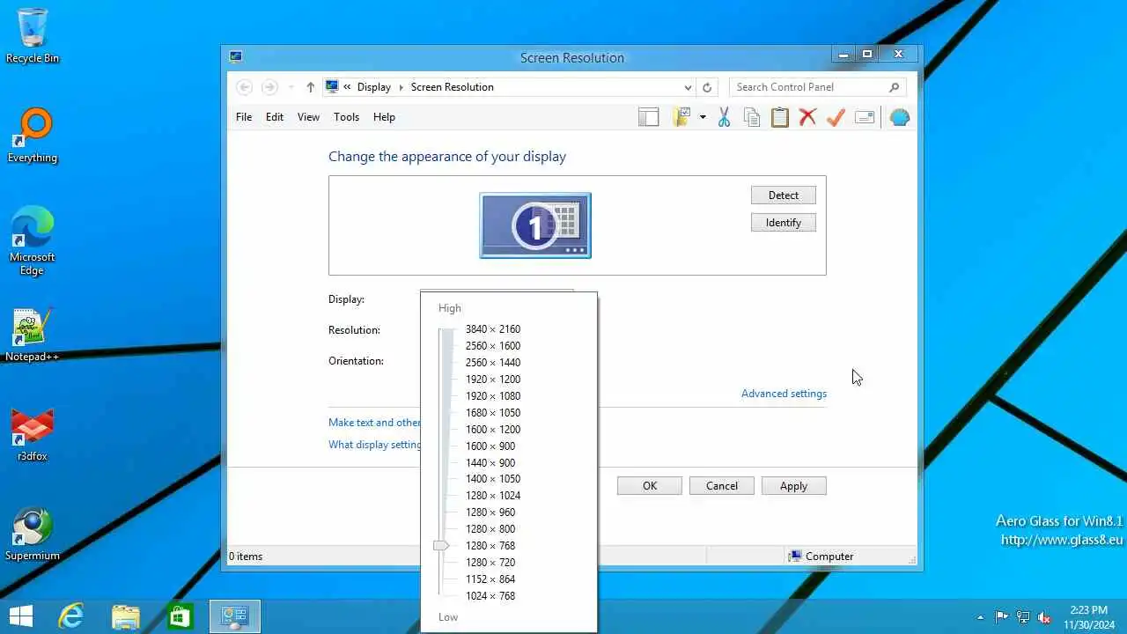Click the resolution slider thumb handle

click(x=442, y=546)
